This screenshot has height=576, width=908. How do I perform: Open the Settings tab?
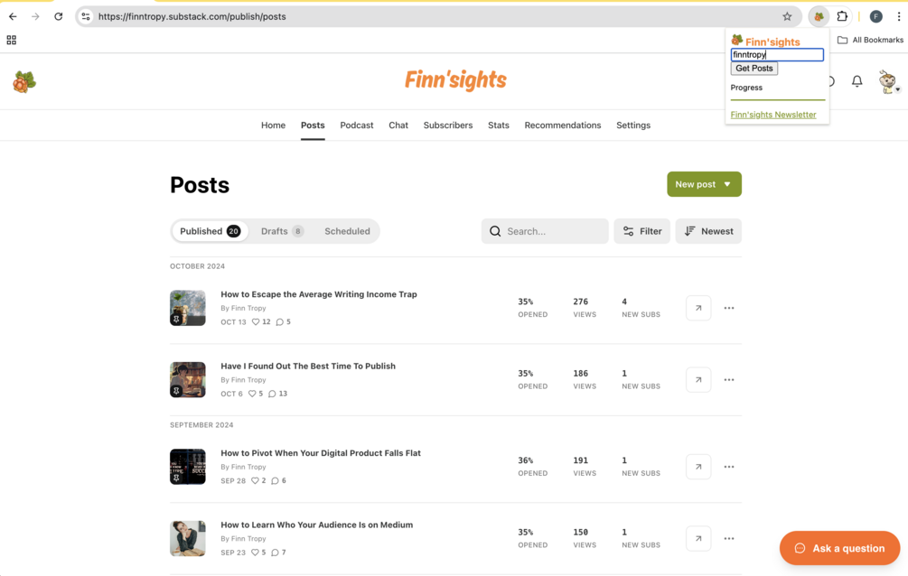[633, 125]
